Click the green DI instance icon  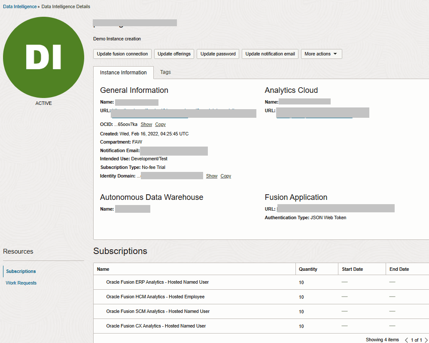click(43, 57)
